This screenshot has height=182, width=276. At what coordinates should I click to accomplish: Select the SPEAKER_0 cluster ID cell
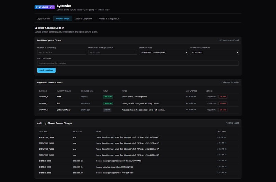43,97
